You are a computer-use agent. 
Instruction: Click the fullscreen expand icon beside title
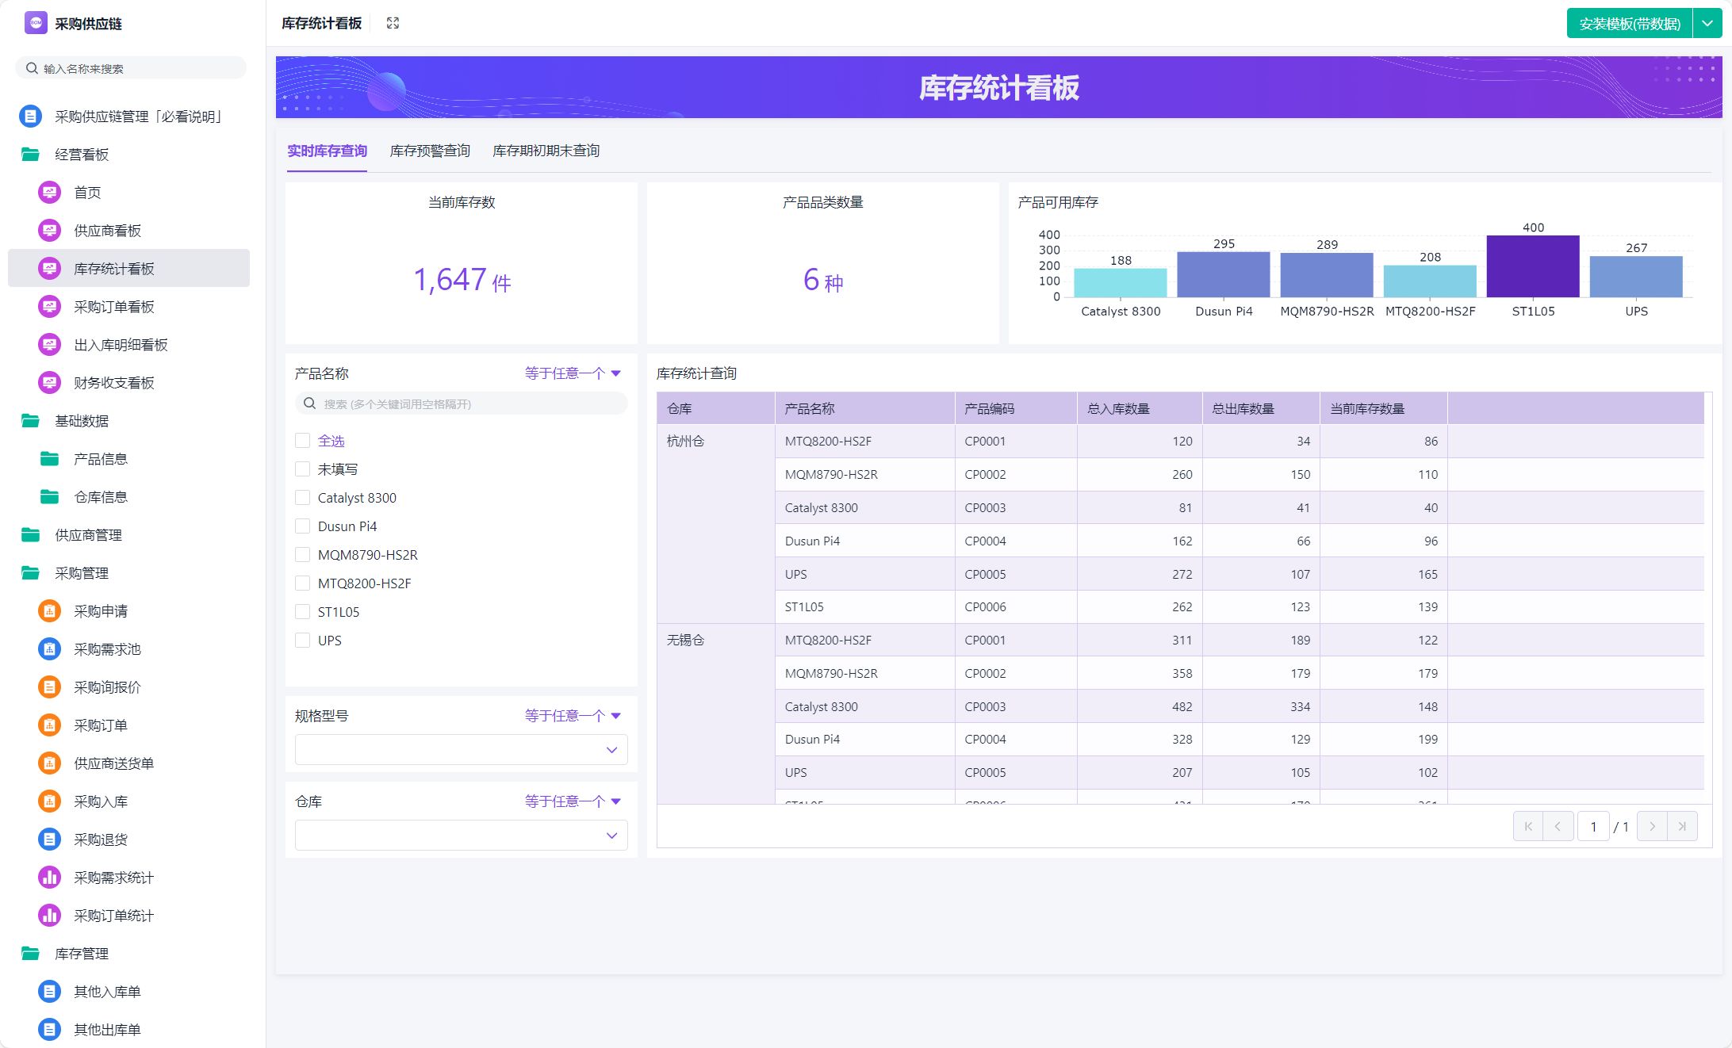click(x=393, y=23)
